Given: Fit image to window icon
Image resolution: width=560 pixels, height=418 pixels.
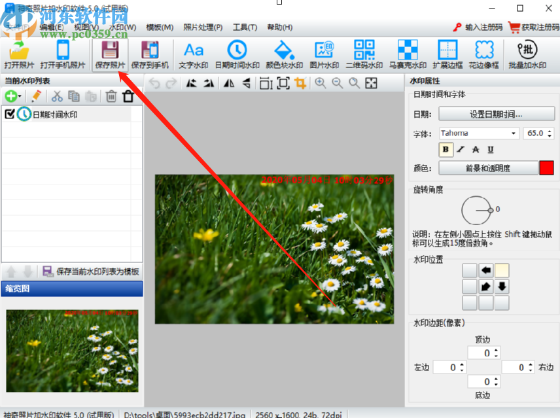Looking at the screenshot, I should coord(371,83).
